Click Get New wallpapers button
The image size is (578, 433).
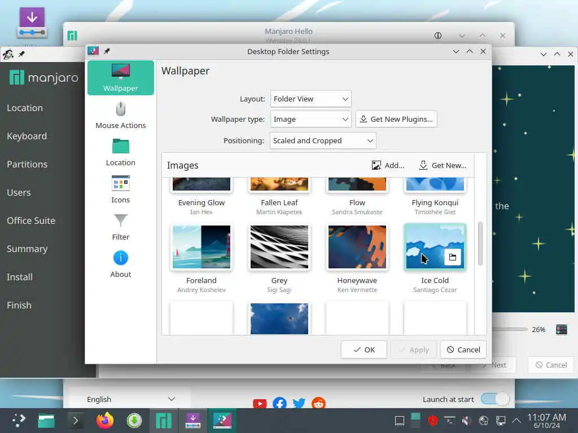coord(443,165)
